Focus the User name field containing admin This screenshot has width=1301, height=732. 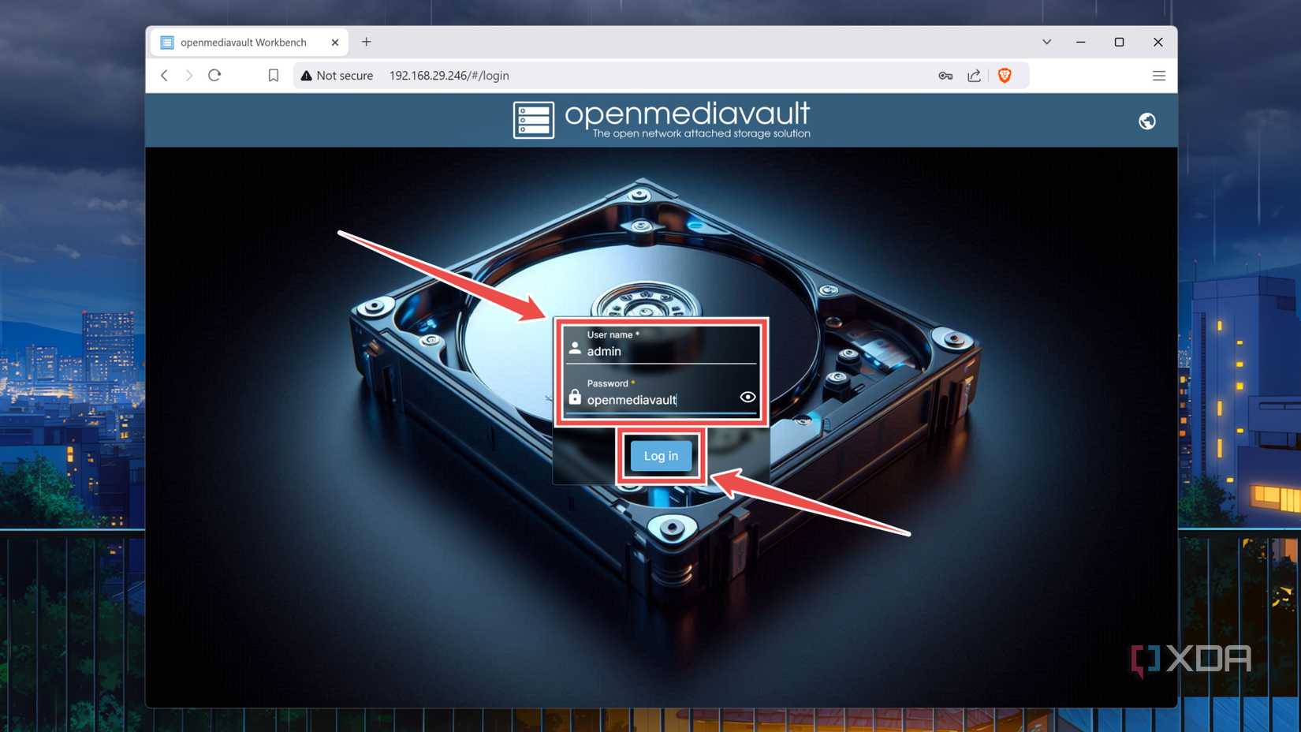pyautogui.click(x=661, y=345)
